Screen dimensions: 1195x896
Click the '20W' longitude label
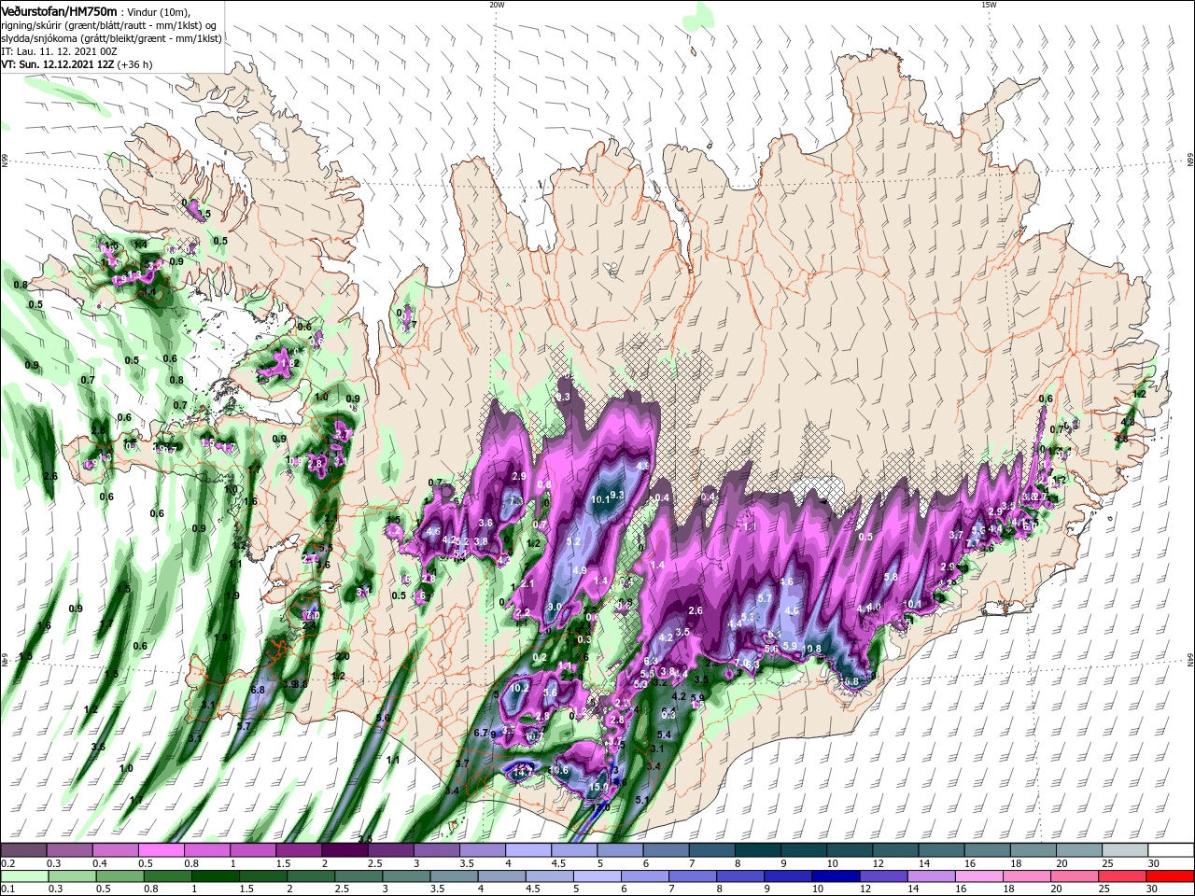(x=497, y=5)
